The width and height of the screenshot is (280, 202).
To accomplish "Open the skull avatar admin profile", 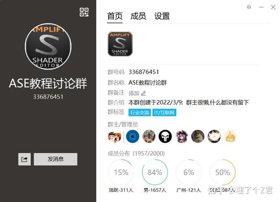I will [x=165, y=137].
